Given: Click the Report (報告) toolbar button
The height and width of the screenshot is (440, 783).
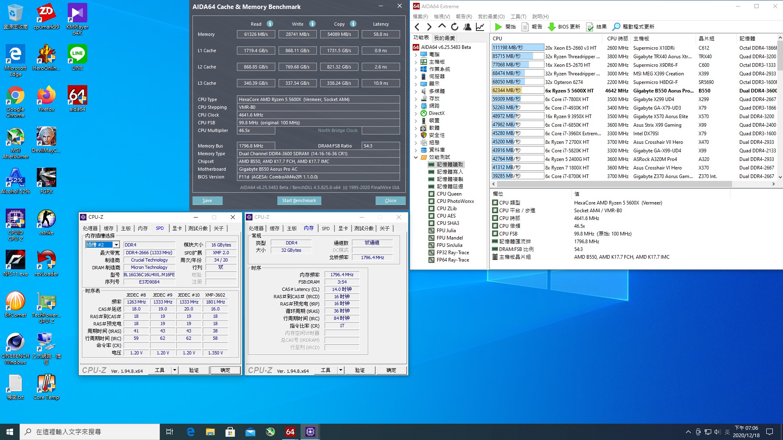Looking at the screenshot, I should tap(532, 27).
